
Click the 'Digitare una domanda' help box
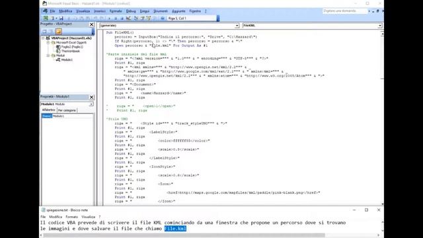pyautogui.click(x=345, y=11)
